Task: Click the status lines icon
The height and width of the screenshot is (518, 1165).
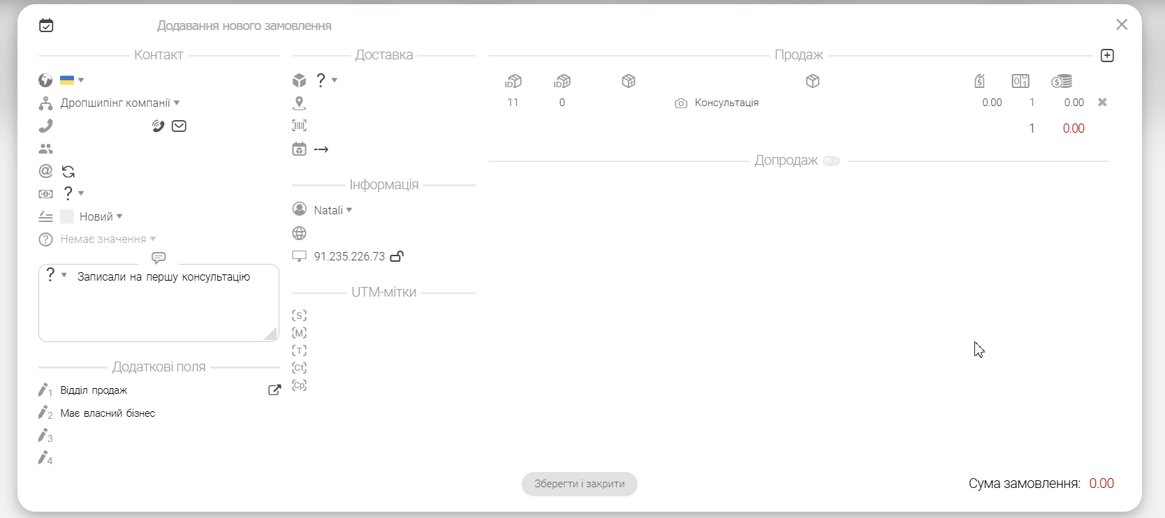Action: pyautogui.click(x=45, y=217)
